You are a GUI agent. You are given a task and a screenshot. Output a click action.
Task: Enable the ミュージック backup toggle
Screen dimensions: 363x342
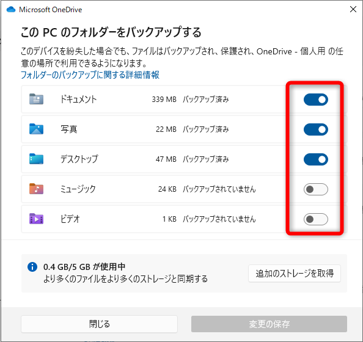pos(316,189)
